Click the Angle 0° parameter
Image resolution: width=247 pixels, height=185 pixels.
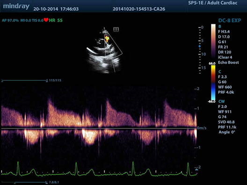(227, 132)
